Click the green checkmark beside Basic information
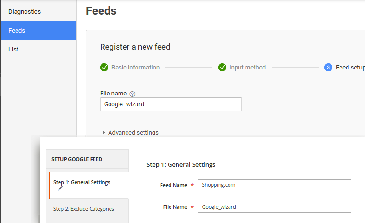This screenshot has width=365, height=223. [104, 68]
